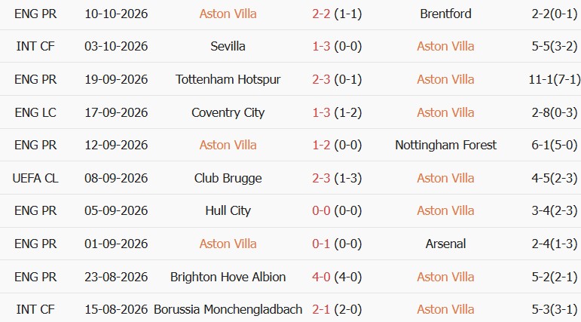Image resolution: width=581 pixels, height=322 pixels.
Task: Click Borussia Monchengladbach team name
Action: tap(228, 309)
